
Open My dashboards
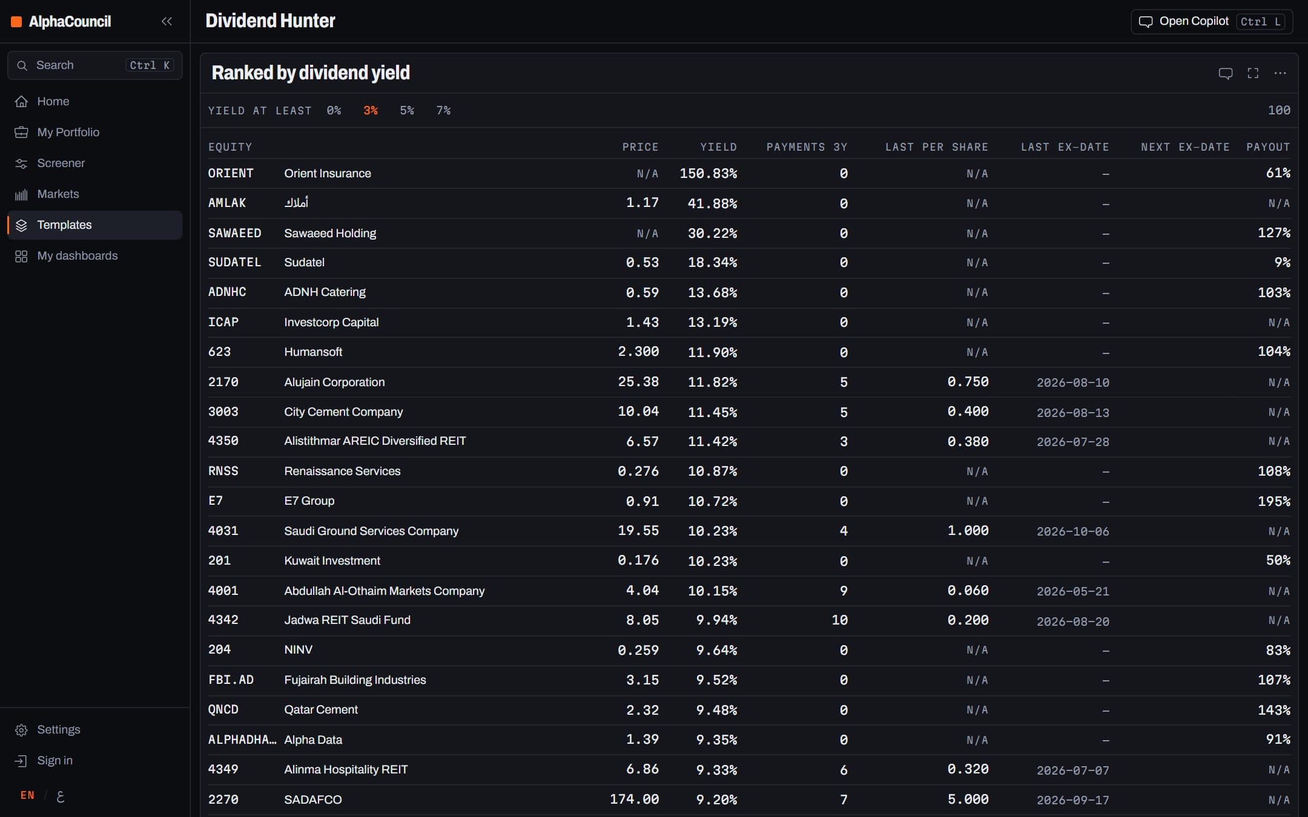[x=94, y=256]
